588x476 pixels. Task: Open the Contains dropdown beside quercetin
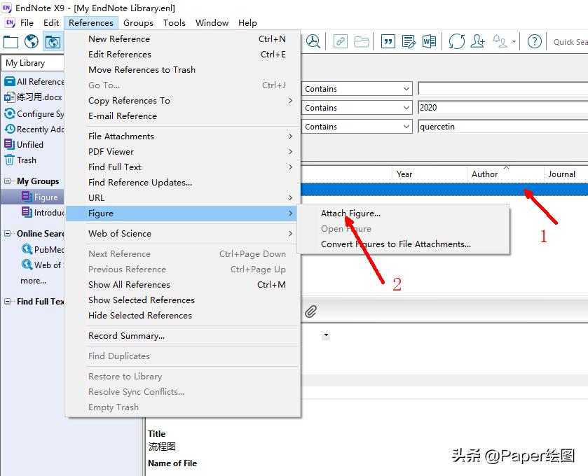click(x=357, y=127)
